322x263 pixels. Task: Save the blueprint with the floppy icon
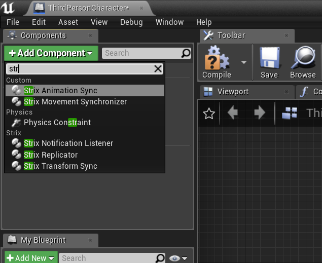pos(269,58)
